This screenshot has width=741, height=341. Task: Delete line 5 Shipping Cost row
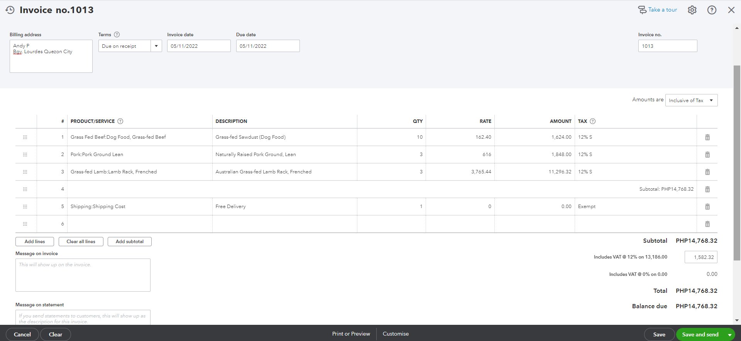pyautogui.click(x=707, y=207)
